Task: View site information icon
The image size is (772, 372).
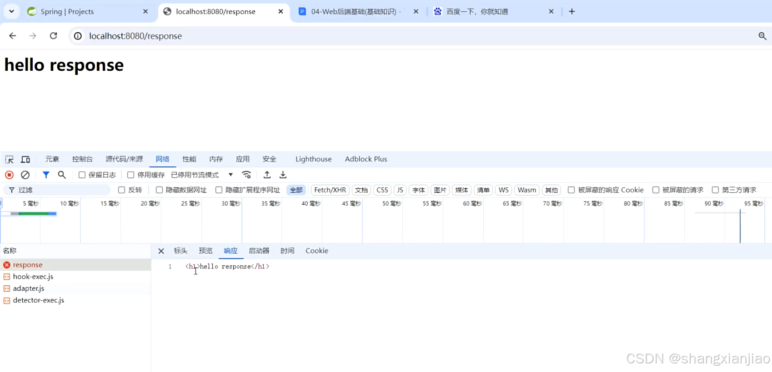Action: pos(78,36)
